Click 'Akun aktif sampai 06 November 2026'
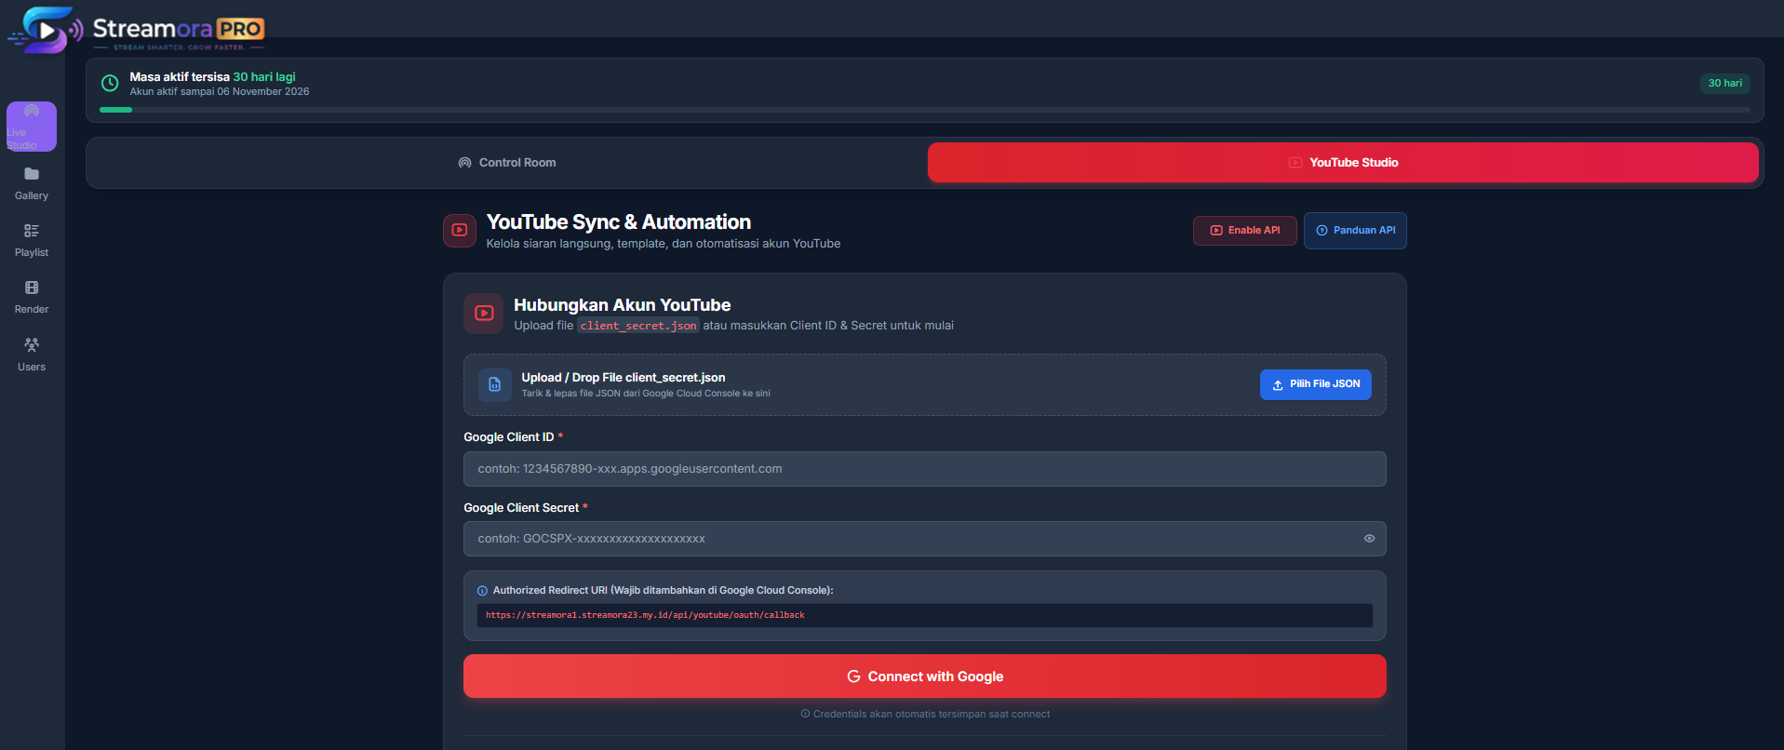 (220, 91)
